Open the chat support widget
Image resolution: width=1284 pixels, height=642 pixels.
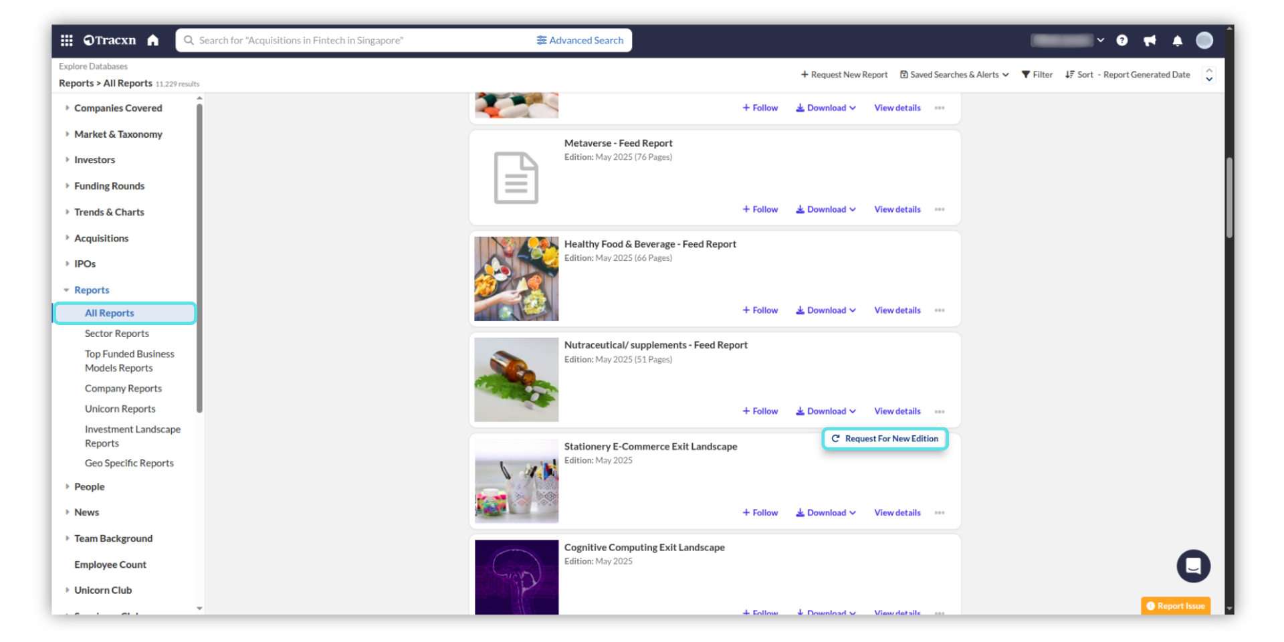click(x=1193, y=566)
